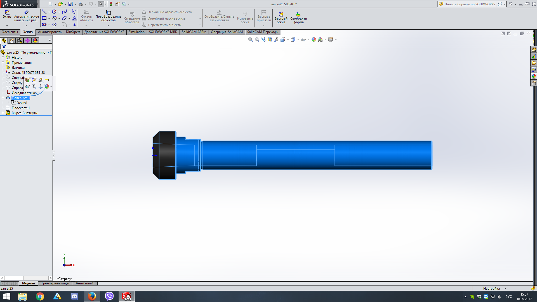Screen dimensions: 537x302
Task: Select Эскиз1 in the feature tree
Action: [22, 103]
